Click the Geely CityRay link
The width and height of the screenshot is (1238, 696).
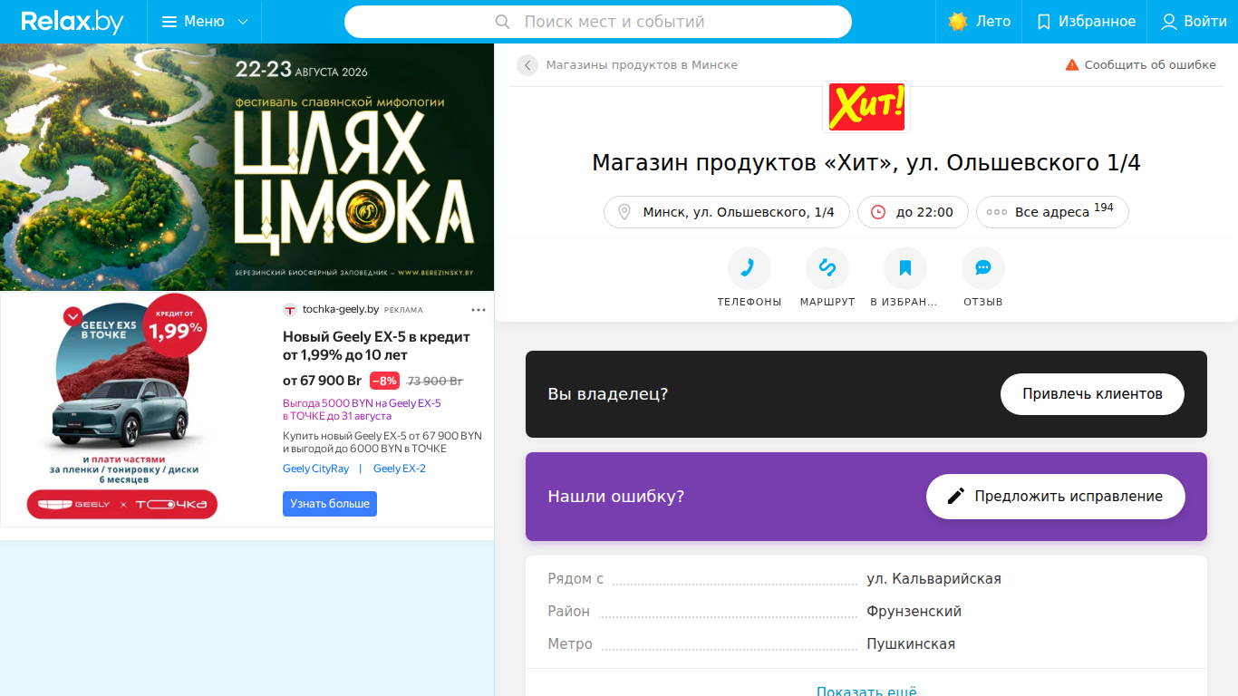click(x=315, y=469)
